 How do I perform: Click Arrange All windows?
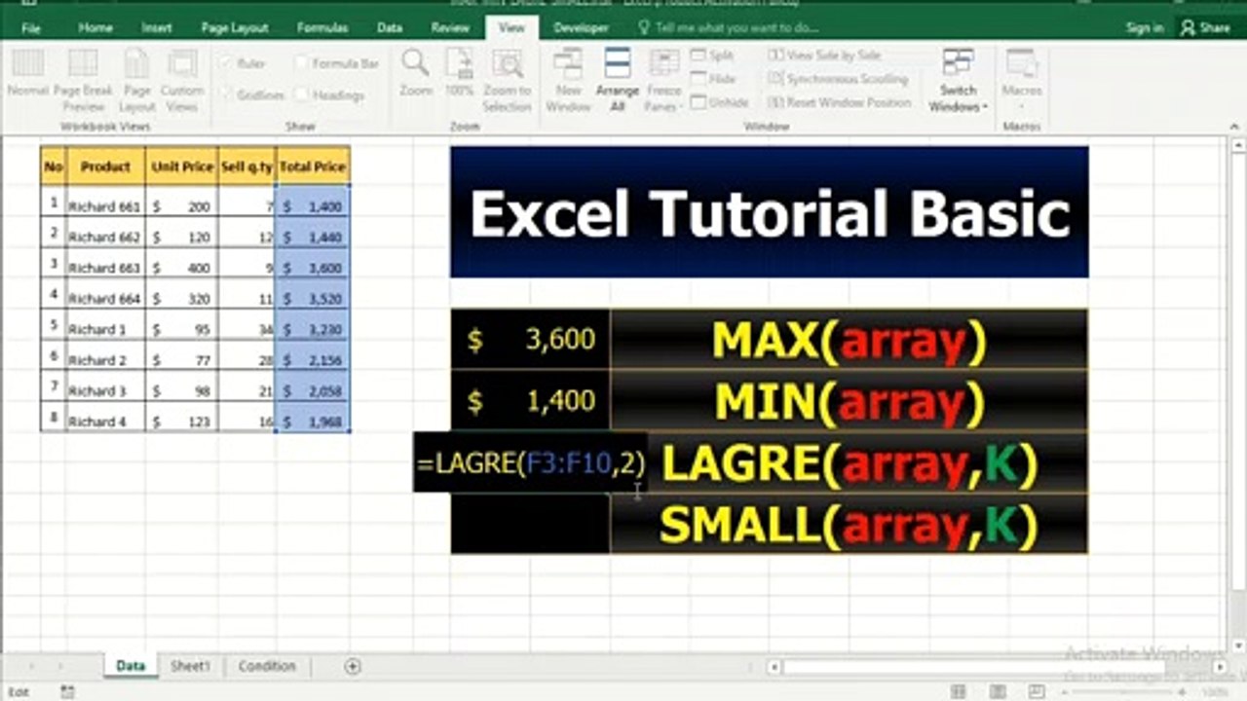pos(618,80)
